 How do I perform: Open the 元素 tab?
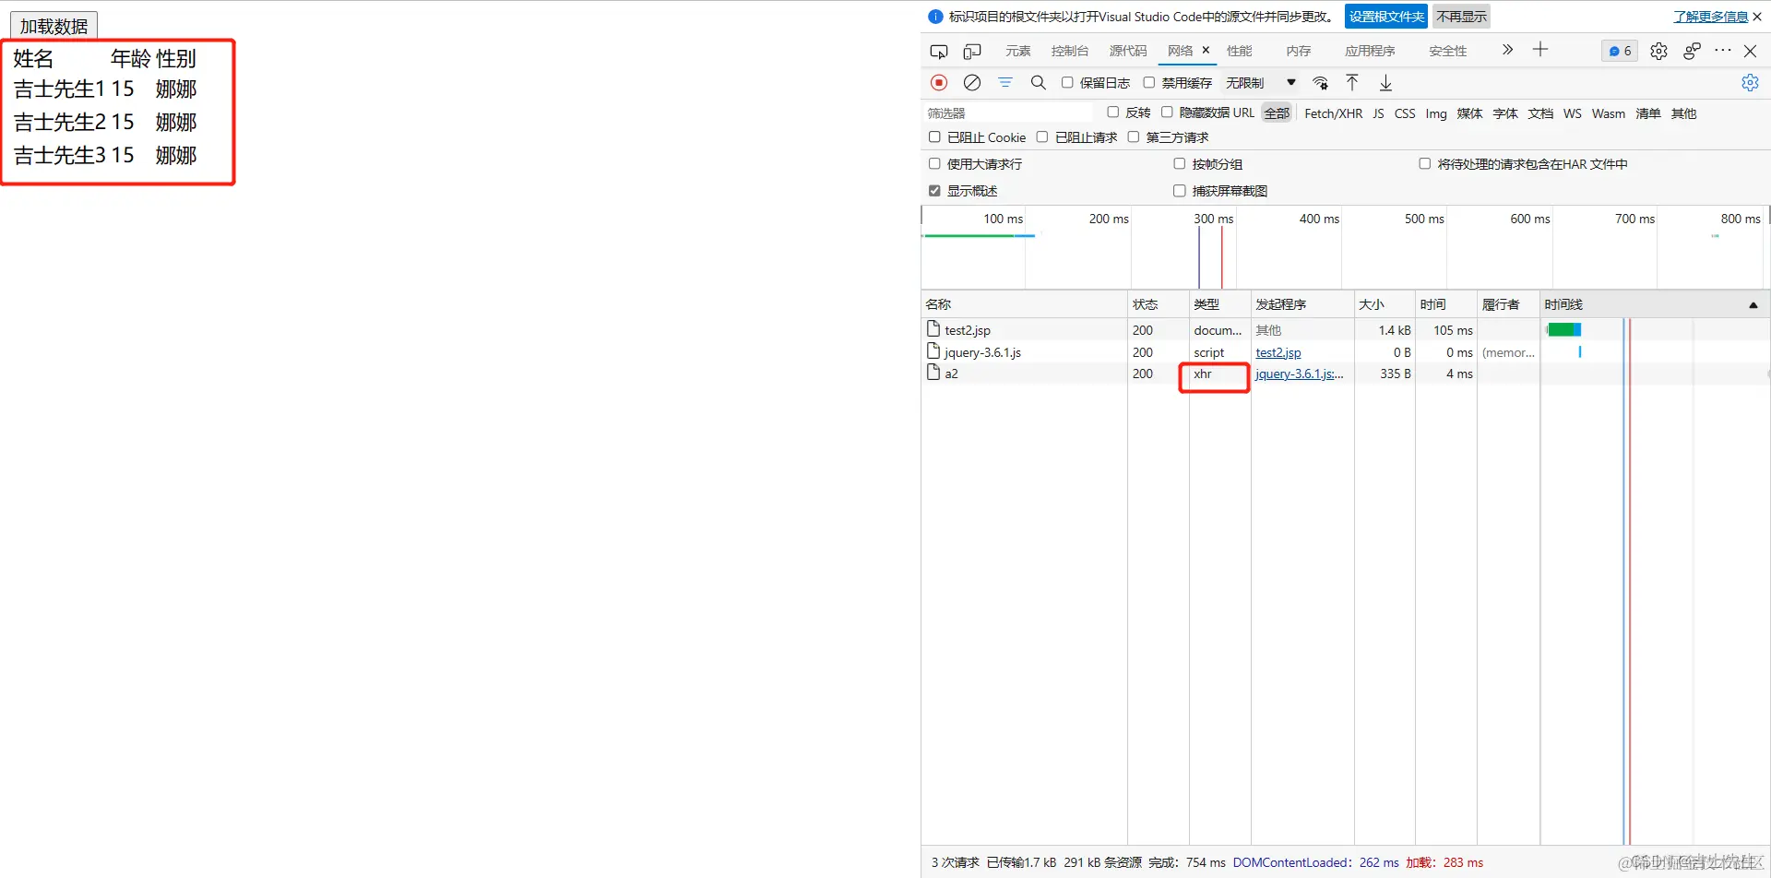click(x=1018, y=51)
